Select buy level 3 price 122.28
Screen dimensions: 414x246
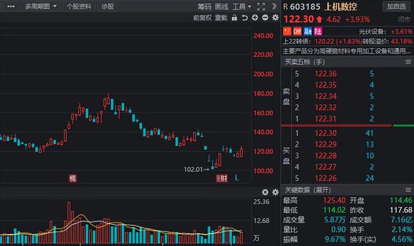click(x=326, y=156)
